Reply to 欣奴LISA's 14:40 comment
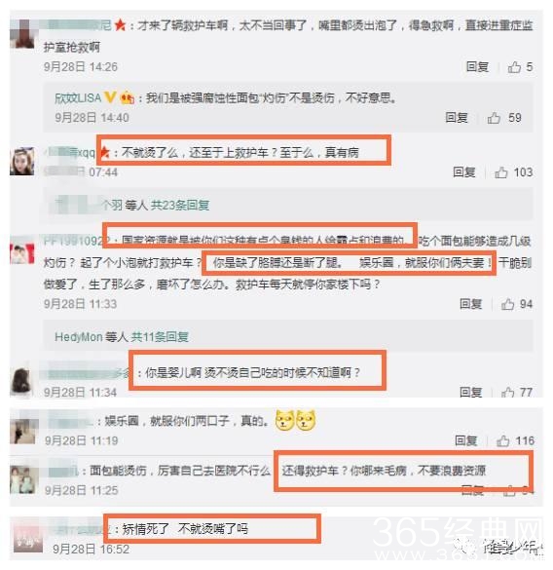The height and width of the screenshot is (570, 553). 457,118
